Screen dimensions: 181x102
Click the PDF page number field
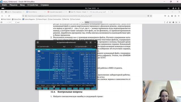click(14, 22)
